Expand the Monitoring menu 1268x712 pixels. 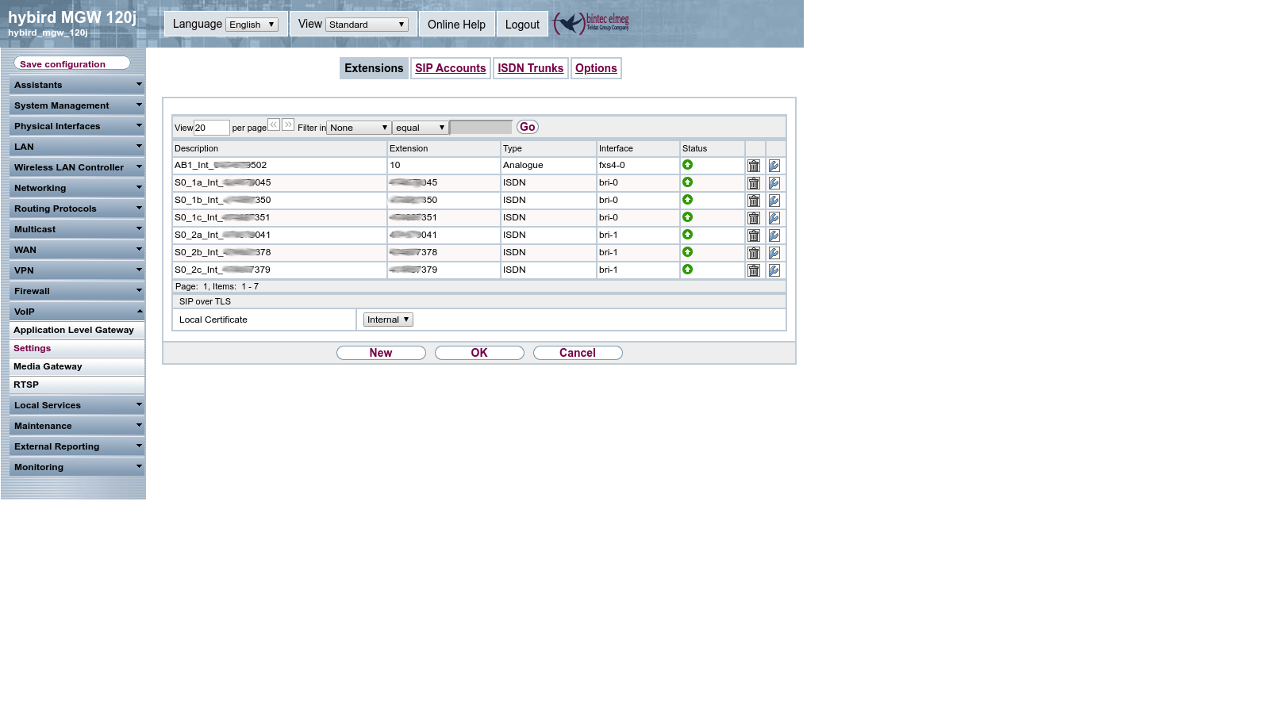77,467
